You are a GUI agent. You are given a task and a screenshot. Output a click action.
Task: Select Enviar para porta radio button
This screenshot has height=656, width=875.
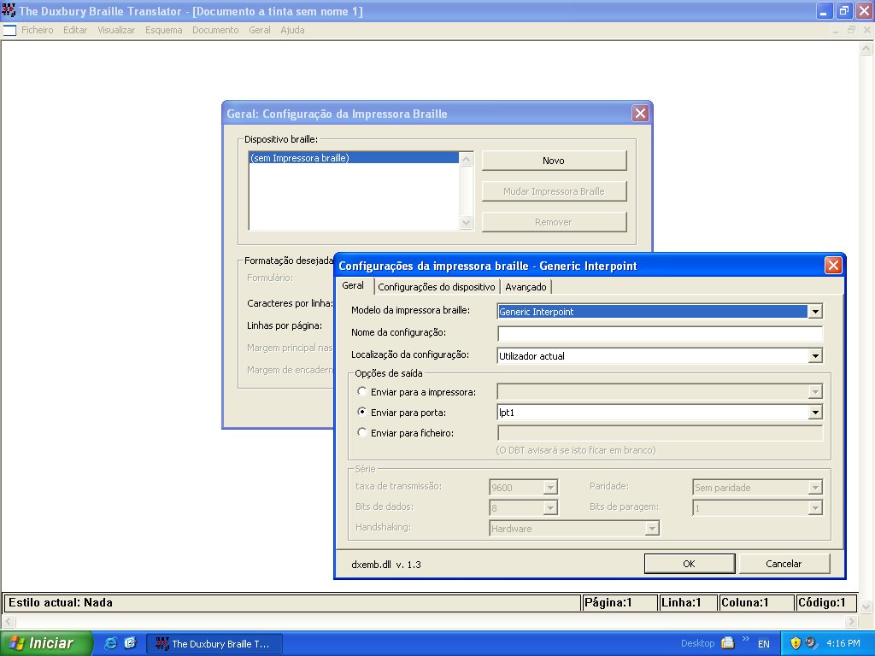coord(362,413)
